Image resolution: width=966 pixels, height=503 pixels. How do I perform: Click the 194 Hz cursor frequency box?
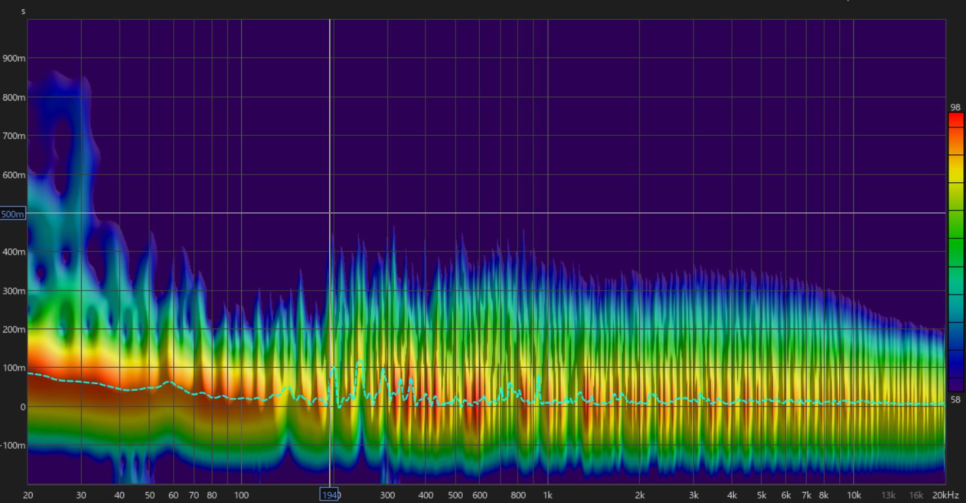click(329, 495)
